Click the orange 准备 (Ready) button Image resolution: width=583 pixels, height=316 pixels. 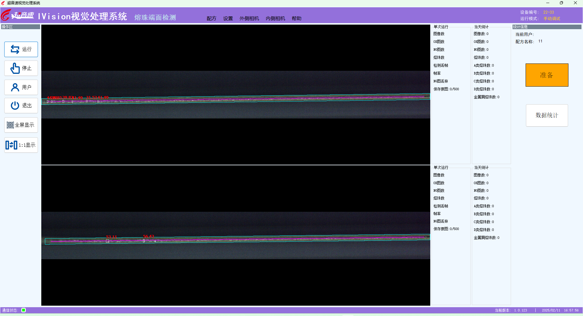tap(547, 75)
